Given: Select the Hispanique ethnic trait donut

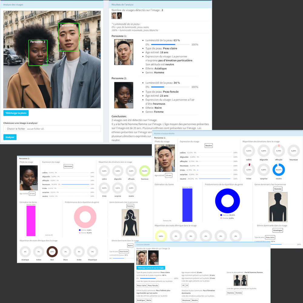Looking at the screenshot, I should point(92,251).
